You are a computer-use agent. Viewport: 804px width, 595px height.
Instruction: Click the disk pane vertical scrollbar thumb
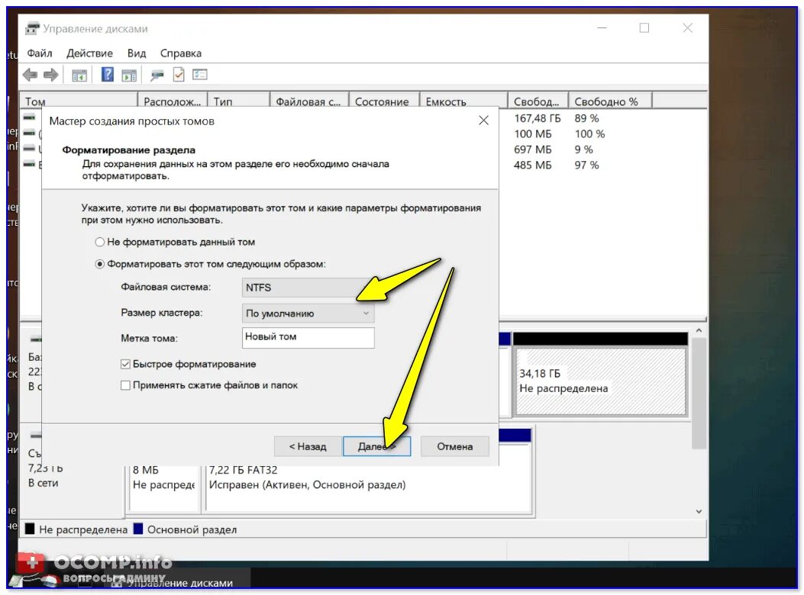(699, 394)
